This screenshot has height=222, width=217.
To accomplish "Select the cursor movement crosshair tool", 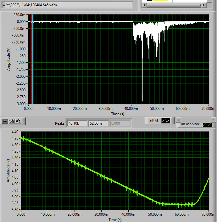I will tap(5, 121).
